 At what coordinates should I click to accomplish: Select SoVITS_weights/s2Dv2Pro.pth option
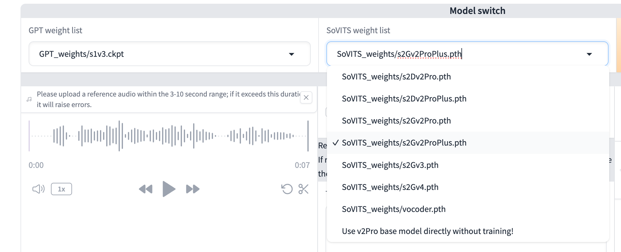tap(468, 77)
